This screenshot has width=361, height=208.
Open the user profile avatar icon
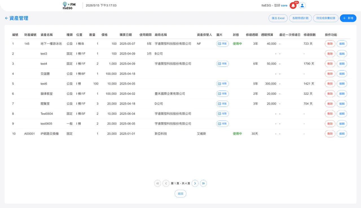(x=302, y=5)
